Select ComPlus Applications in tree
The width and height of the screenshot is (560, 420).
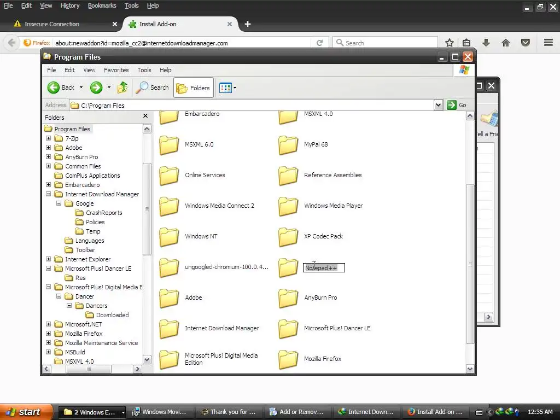87,176
